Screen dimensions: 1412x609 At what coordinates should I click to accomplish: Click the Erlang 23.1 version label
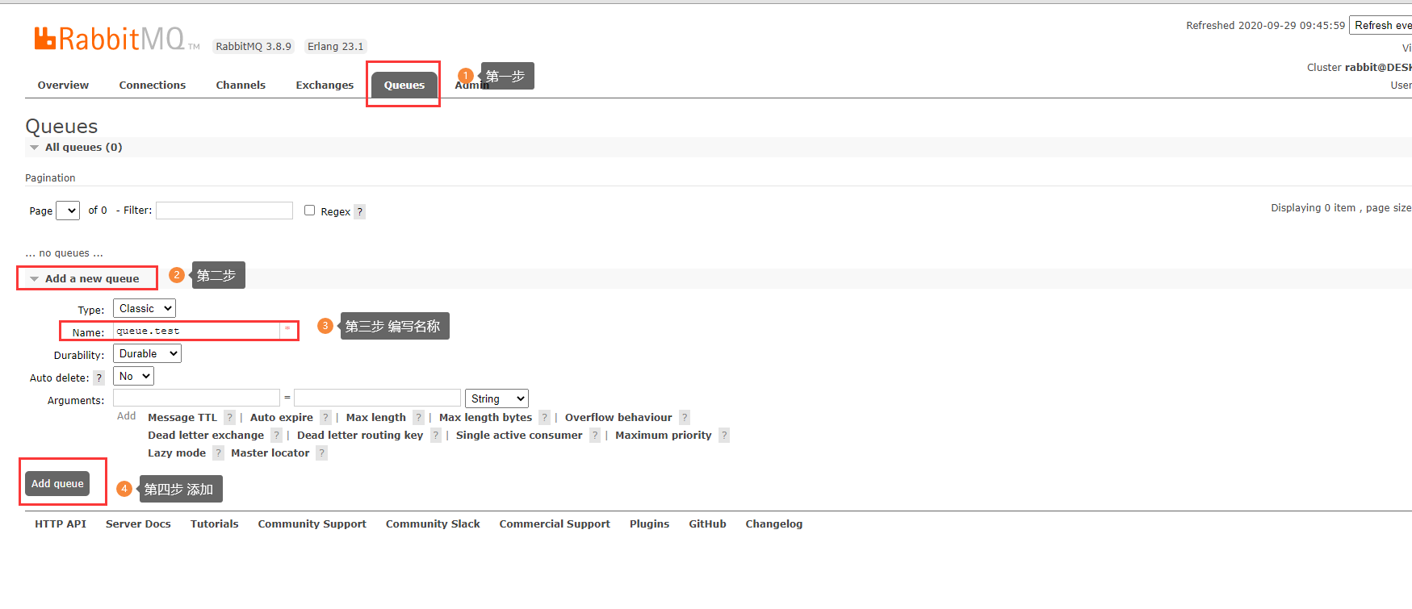pos(335,46)
